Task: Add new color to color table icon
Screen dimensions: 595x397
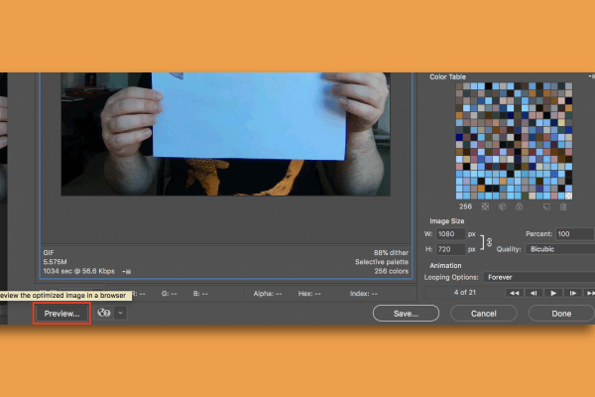Action: point(546,206)
